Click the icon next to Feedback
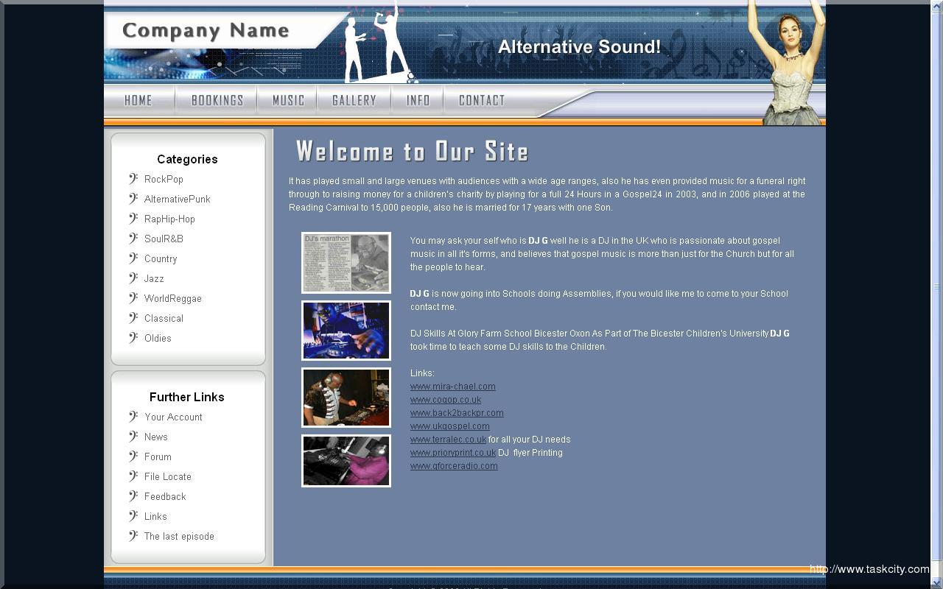The width and height of the screenshot is (943, 589). coord(133,496)
